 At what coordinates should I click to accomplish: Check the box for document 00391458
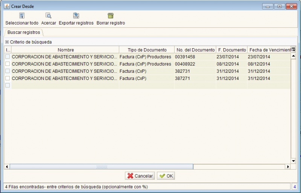[x=8, y=57]
